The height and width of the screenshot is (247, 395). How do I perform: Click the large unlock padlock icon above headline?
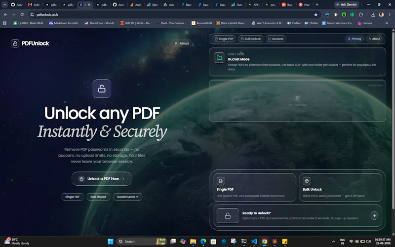[x=102, y=89]
